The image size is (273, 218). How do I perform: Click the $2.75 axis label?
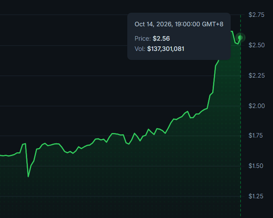(x=256, y=15)
